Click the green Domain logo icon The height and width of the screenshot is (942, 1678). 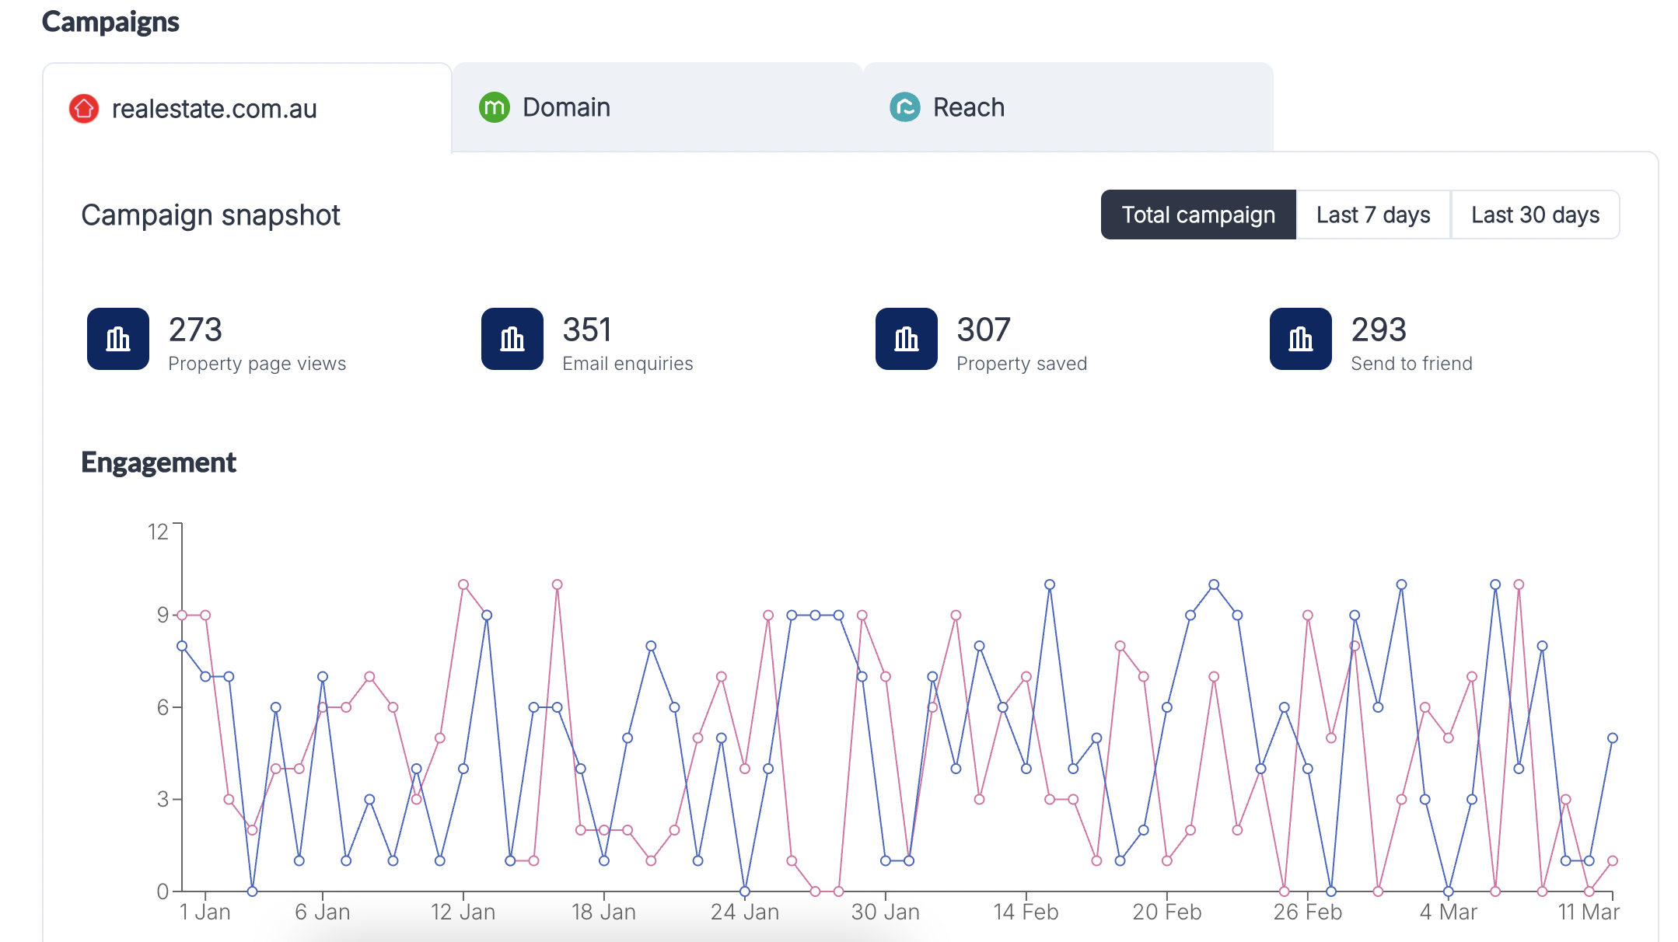[495, 107]
